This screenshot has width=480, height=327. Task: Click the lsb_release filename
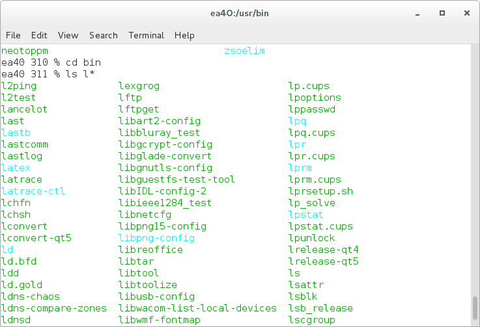pyautogui.click(x=320, y=308)
